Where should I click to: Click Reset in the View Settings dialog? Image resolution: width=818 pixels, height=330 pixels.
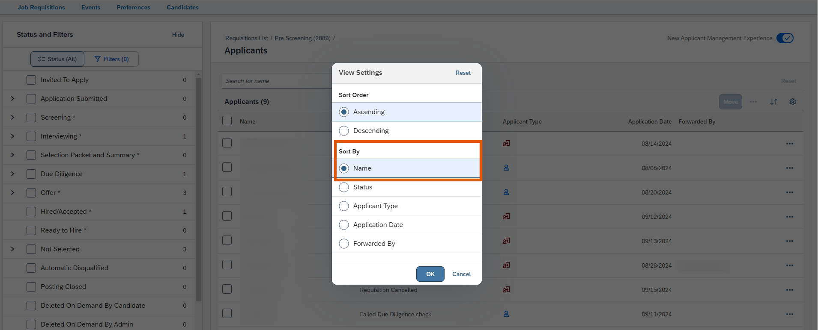(x=463, y=73)
